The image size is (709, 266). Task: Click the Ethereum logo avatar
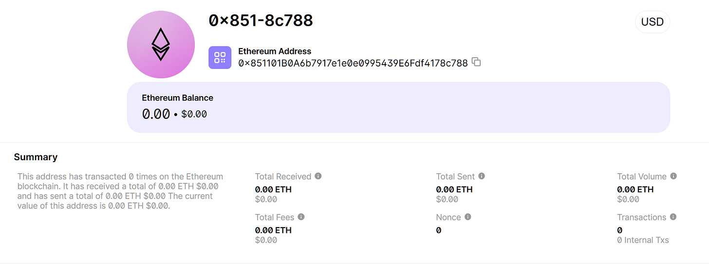pyautogui.click(x=161, y=44)
